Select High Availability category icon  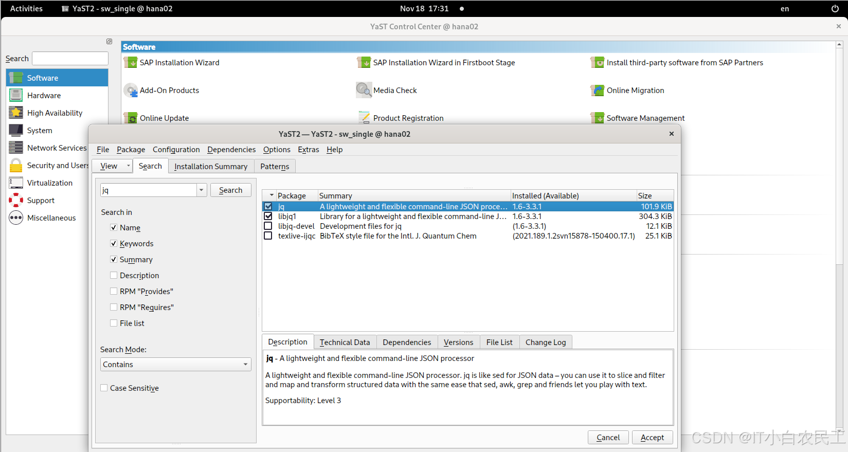tap(16, 113)
